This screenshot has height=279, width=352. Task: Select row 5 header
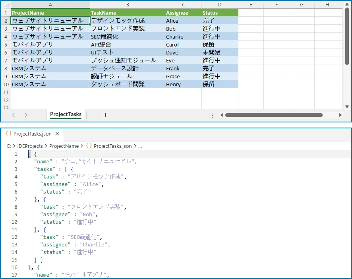pos(6,45)
